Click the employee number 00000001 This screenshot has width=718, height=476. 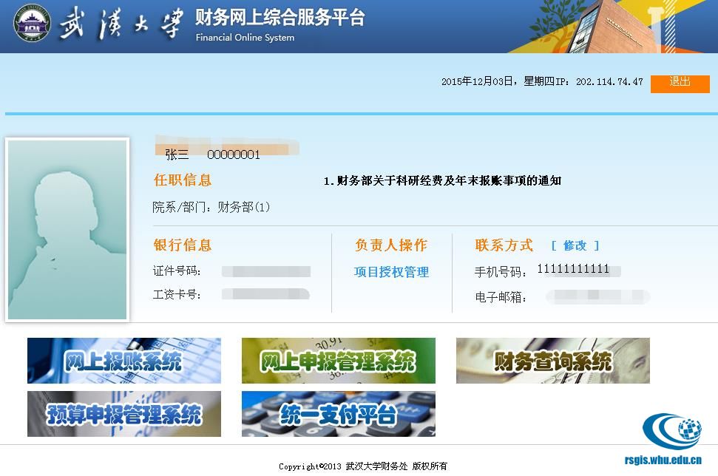(234, 154)
